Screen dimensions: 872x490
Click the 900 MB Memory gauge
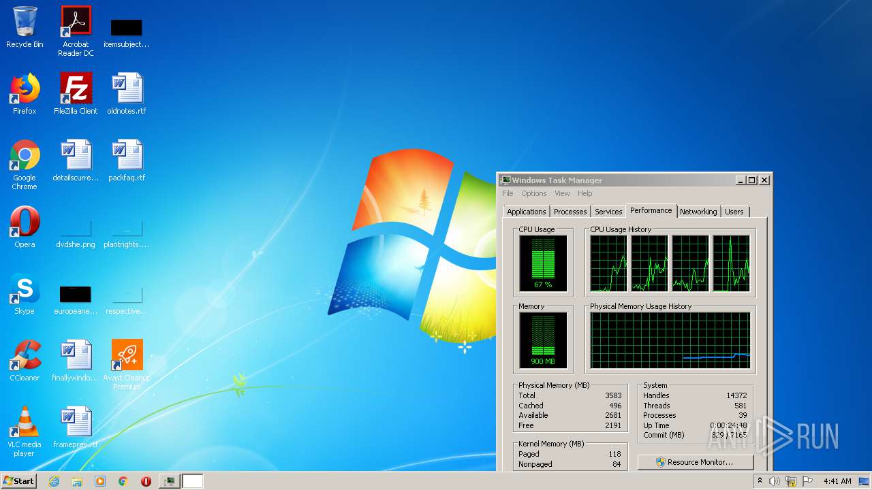pos(543,340)
